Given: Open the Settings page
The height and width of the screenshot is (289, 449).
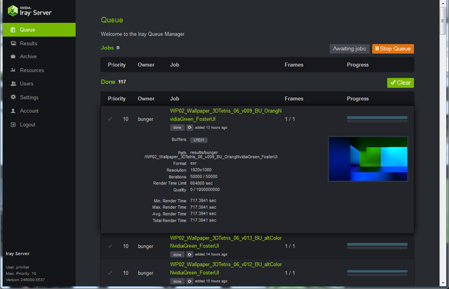Looking at the screenshot, I should pyautogui.click(x=30, y=97).
